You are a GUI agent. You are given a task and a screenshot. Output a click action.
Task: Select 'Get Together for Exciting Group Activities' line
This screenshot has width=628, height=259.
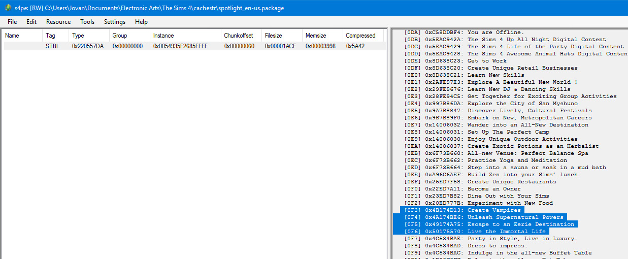510,96
